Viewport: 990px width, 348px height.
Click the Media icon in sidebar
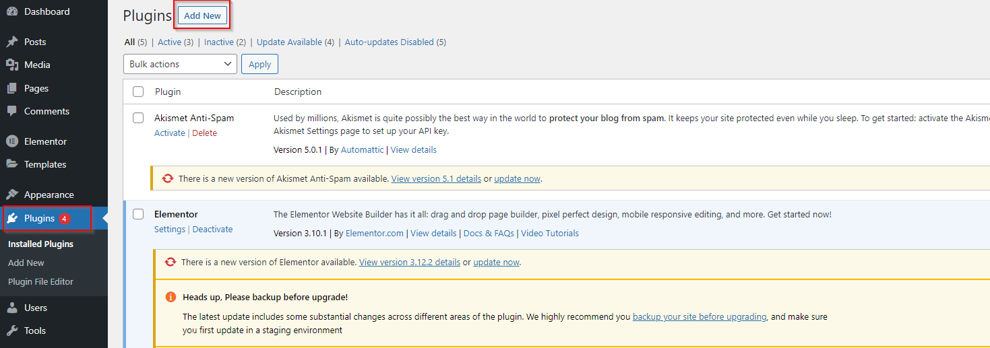point(12,65)
